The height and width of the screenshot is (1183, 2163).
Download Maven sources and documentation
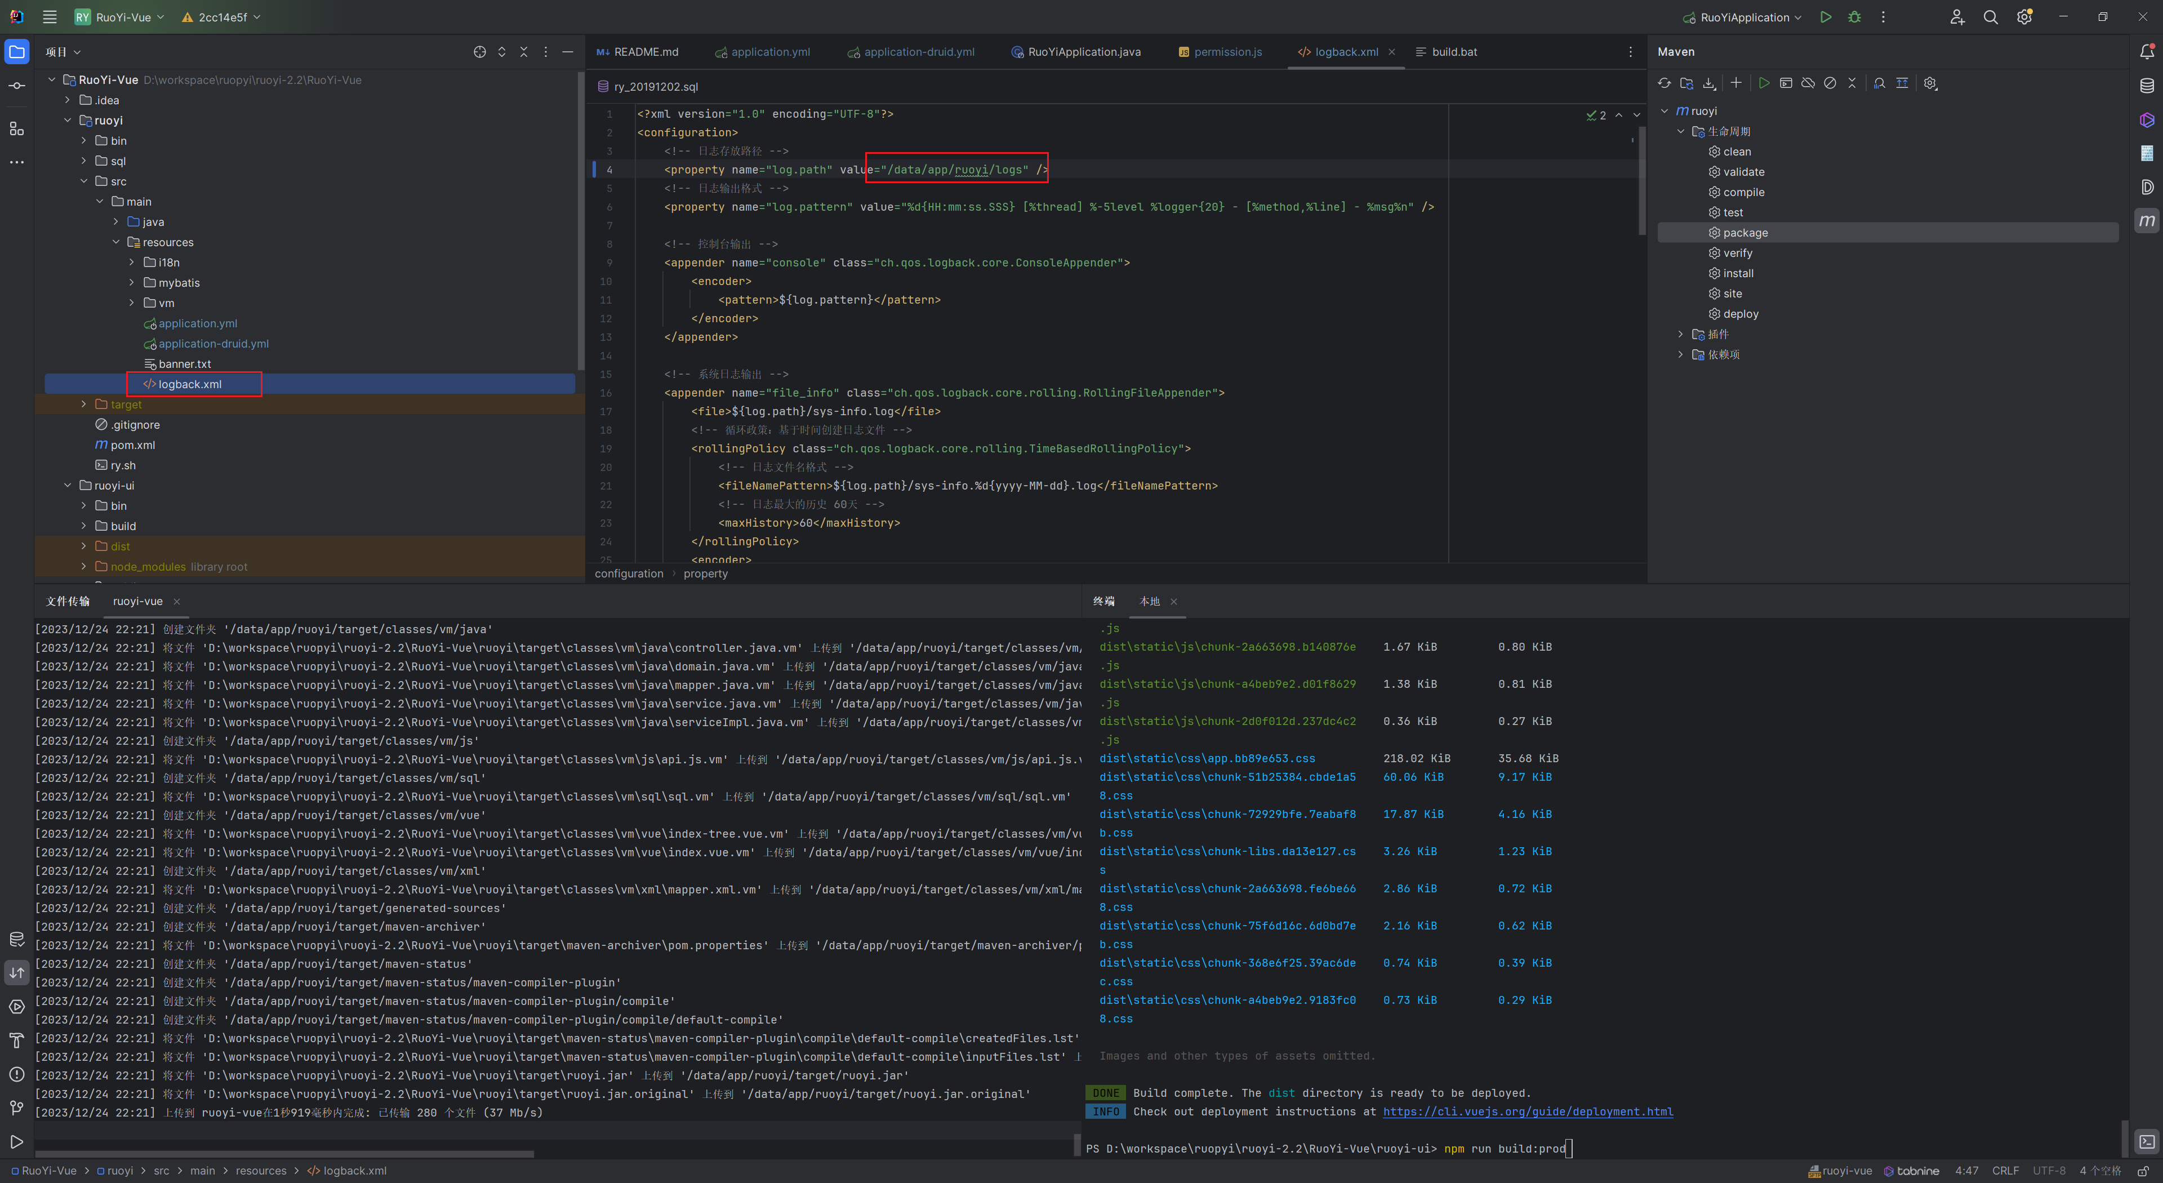click(x=1709, y=83)
